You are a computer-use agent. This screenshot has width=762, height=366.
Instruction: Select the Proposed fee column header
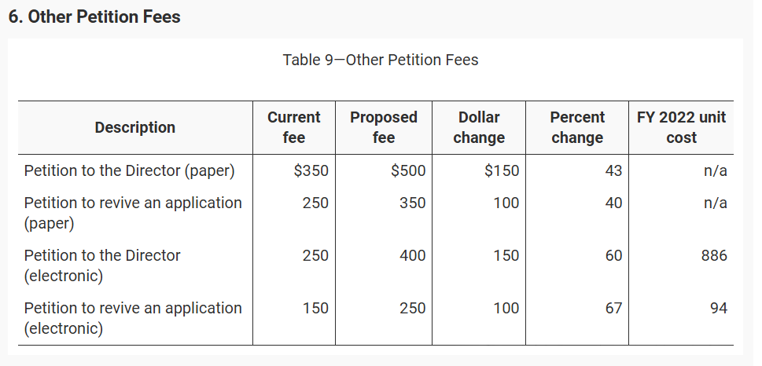click(x=384, y=127)
